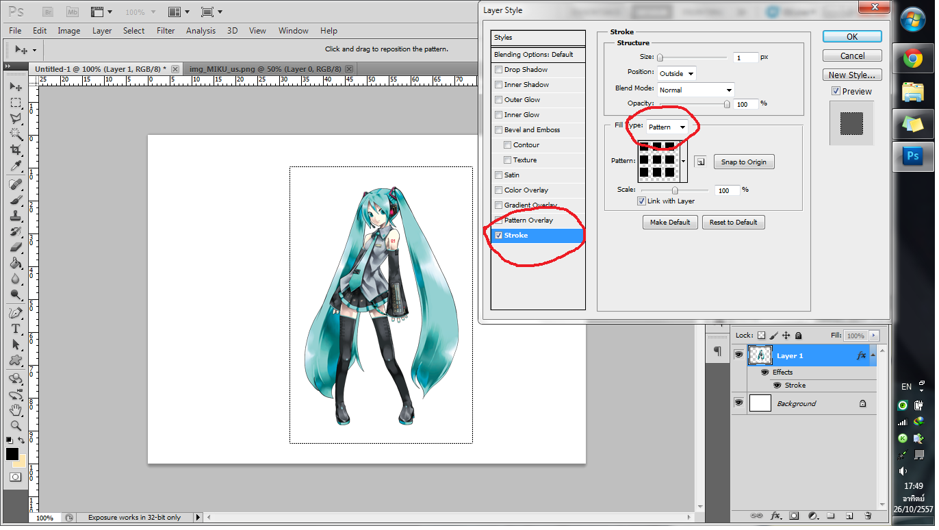Select the Horizontal Type tool

pos(15,329)
